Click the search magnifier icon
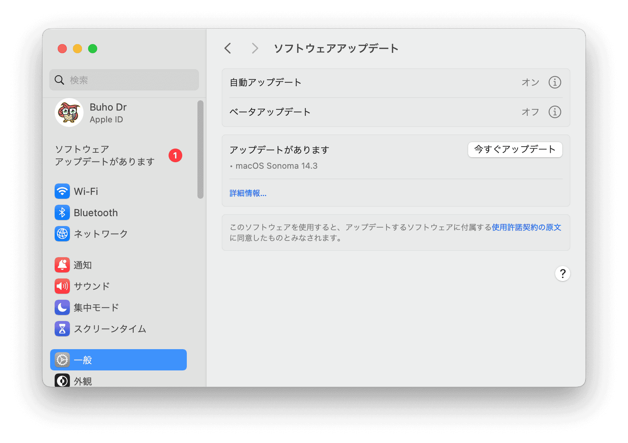628x443 pixels. coord(59,80)
